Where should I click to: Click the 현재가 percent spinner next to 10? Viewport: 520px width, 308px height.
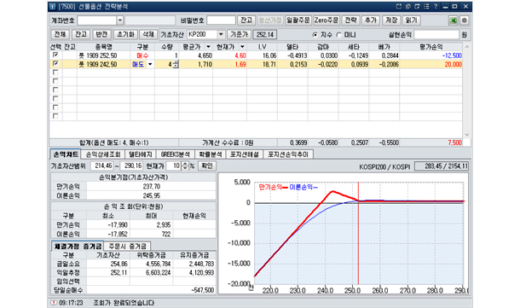[x=185, y=166]
